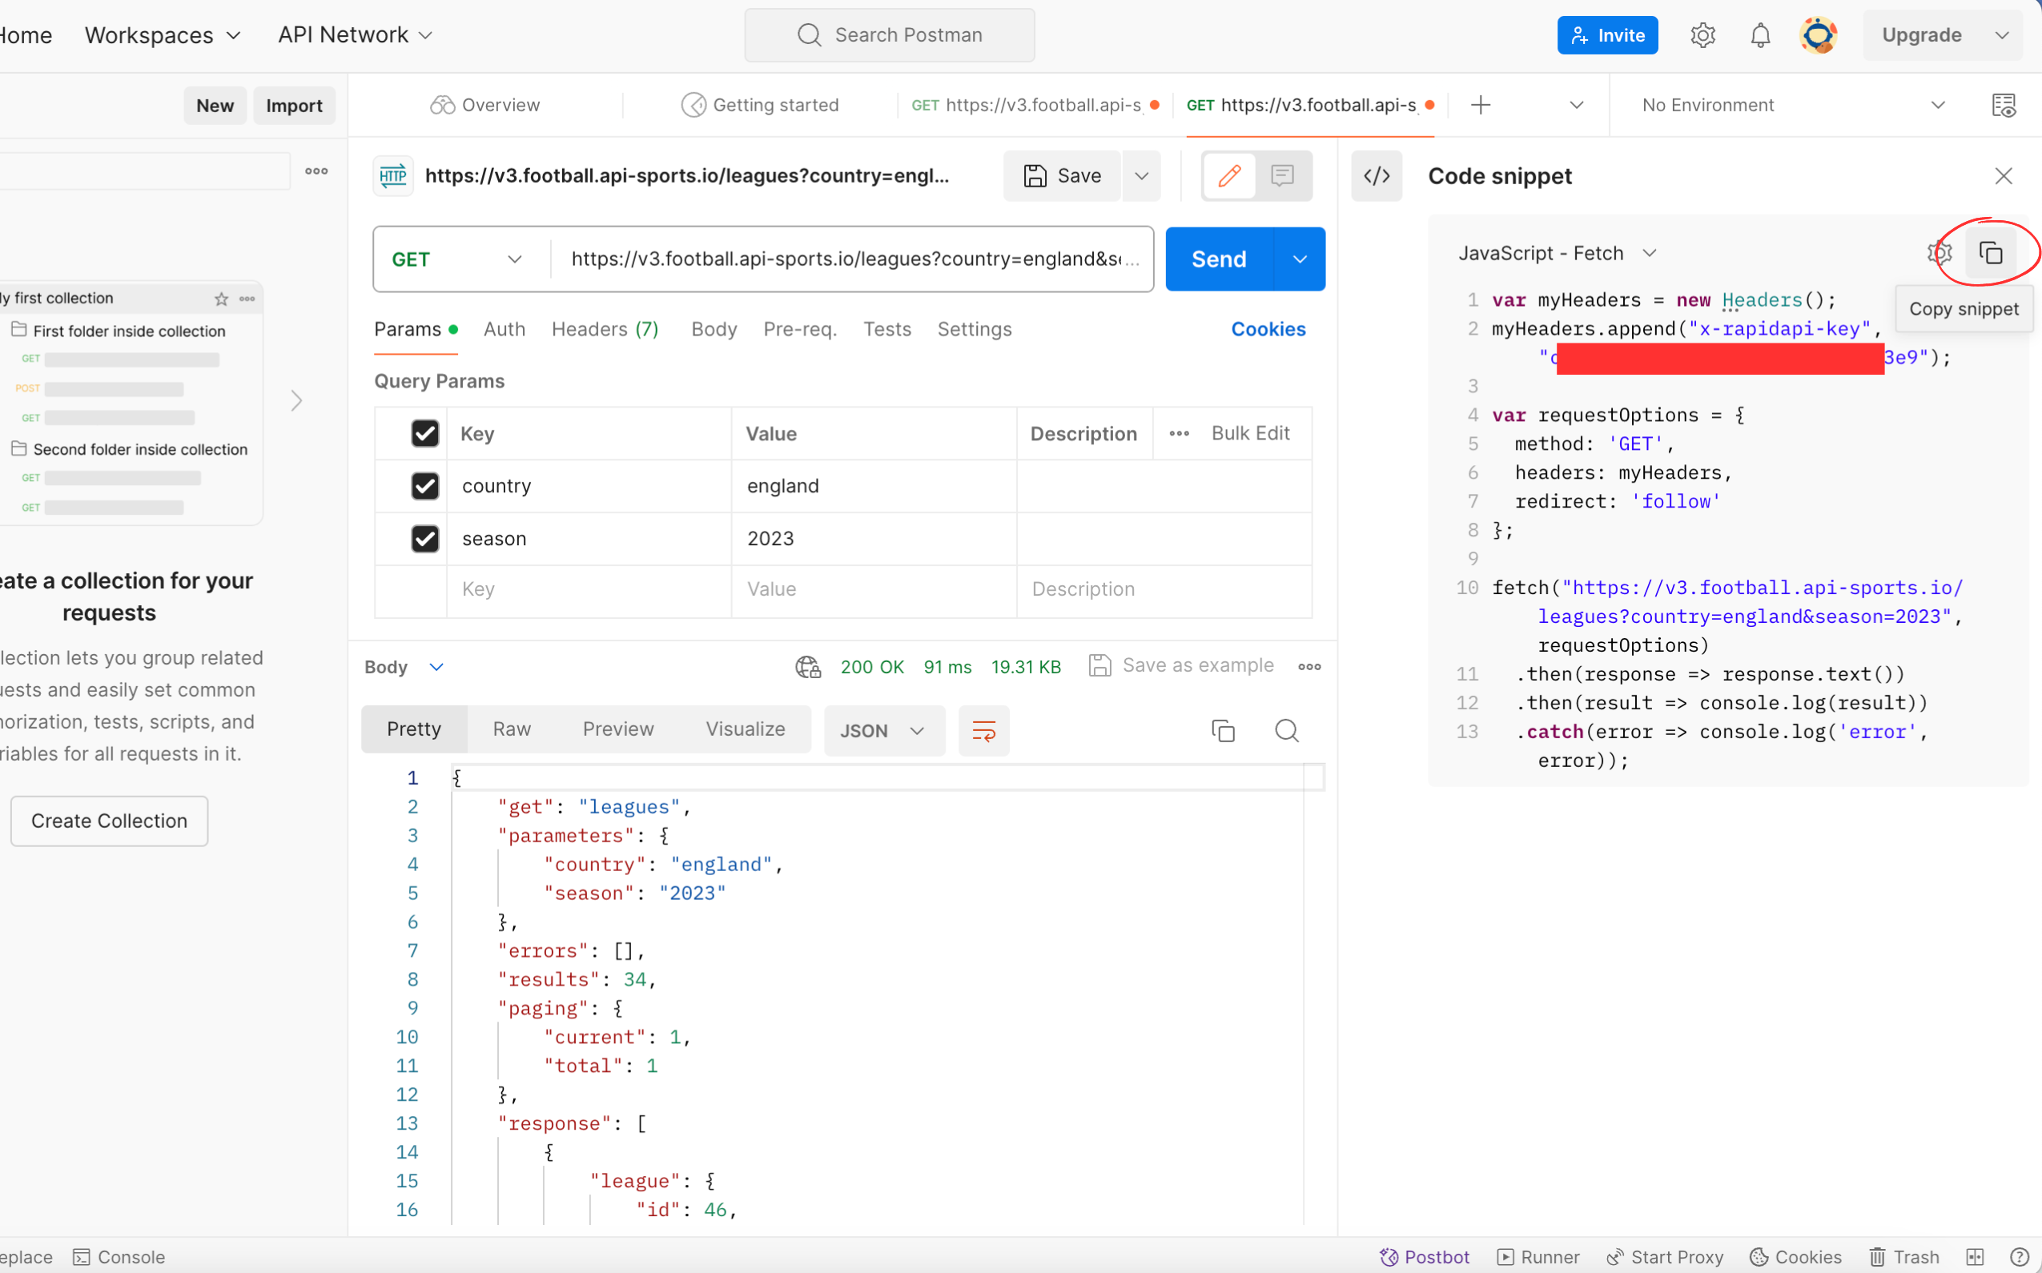Viewport: 2042px width, 1273px height.
Task: Change language from JavaScript - Fetch dropdown
Action: (x=1557, y=252)
